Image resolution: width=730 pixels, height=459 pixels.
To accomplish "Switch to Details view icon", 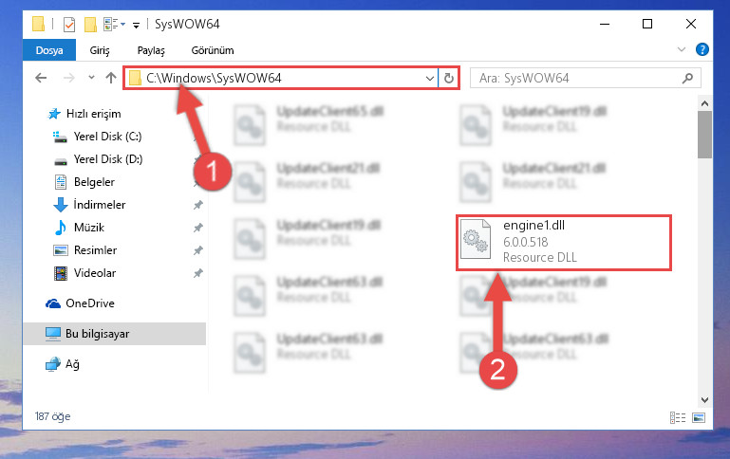I will pyautogui.click(x=678, y=417).
